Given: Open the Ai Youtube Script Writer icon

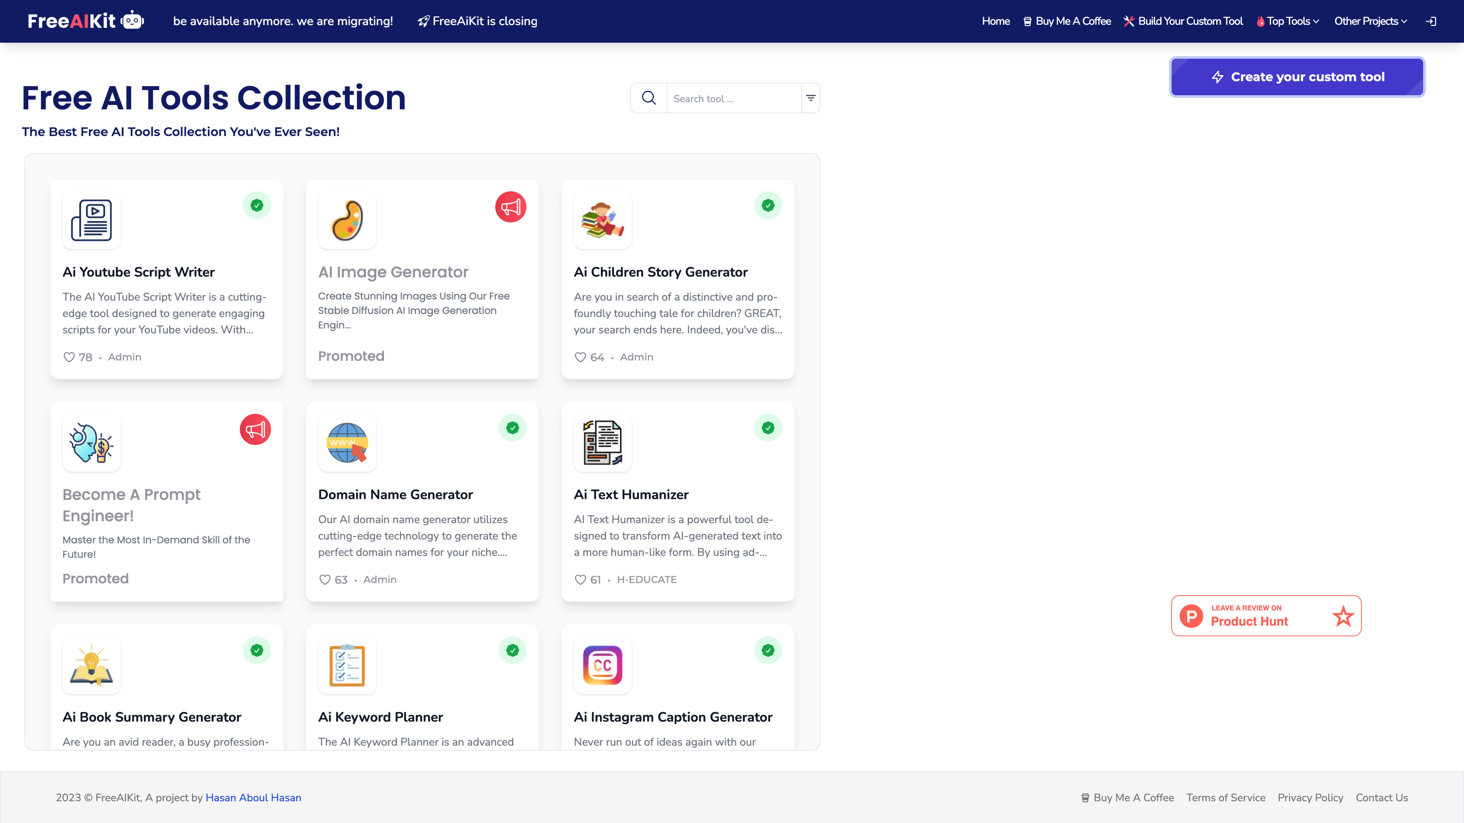Looking at the screenshot, I should [91, 220].
